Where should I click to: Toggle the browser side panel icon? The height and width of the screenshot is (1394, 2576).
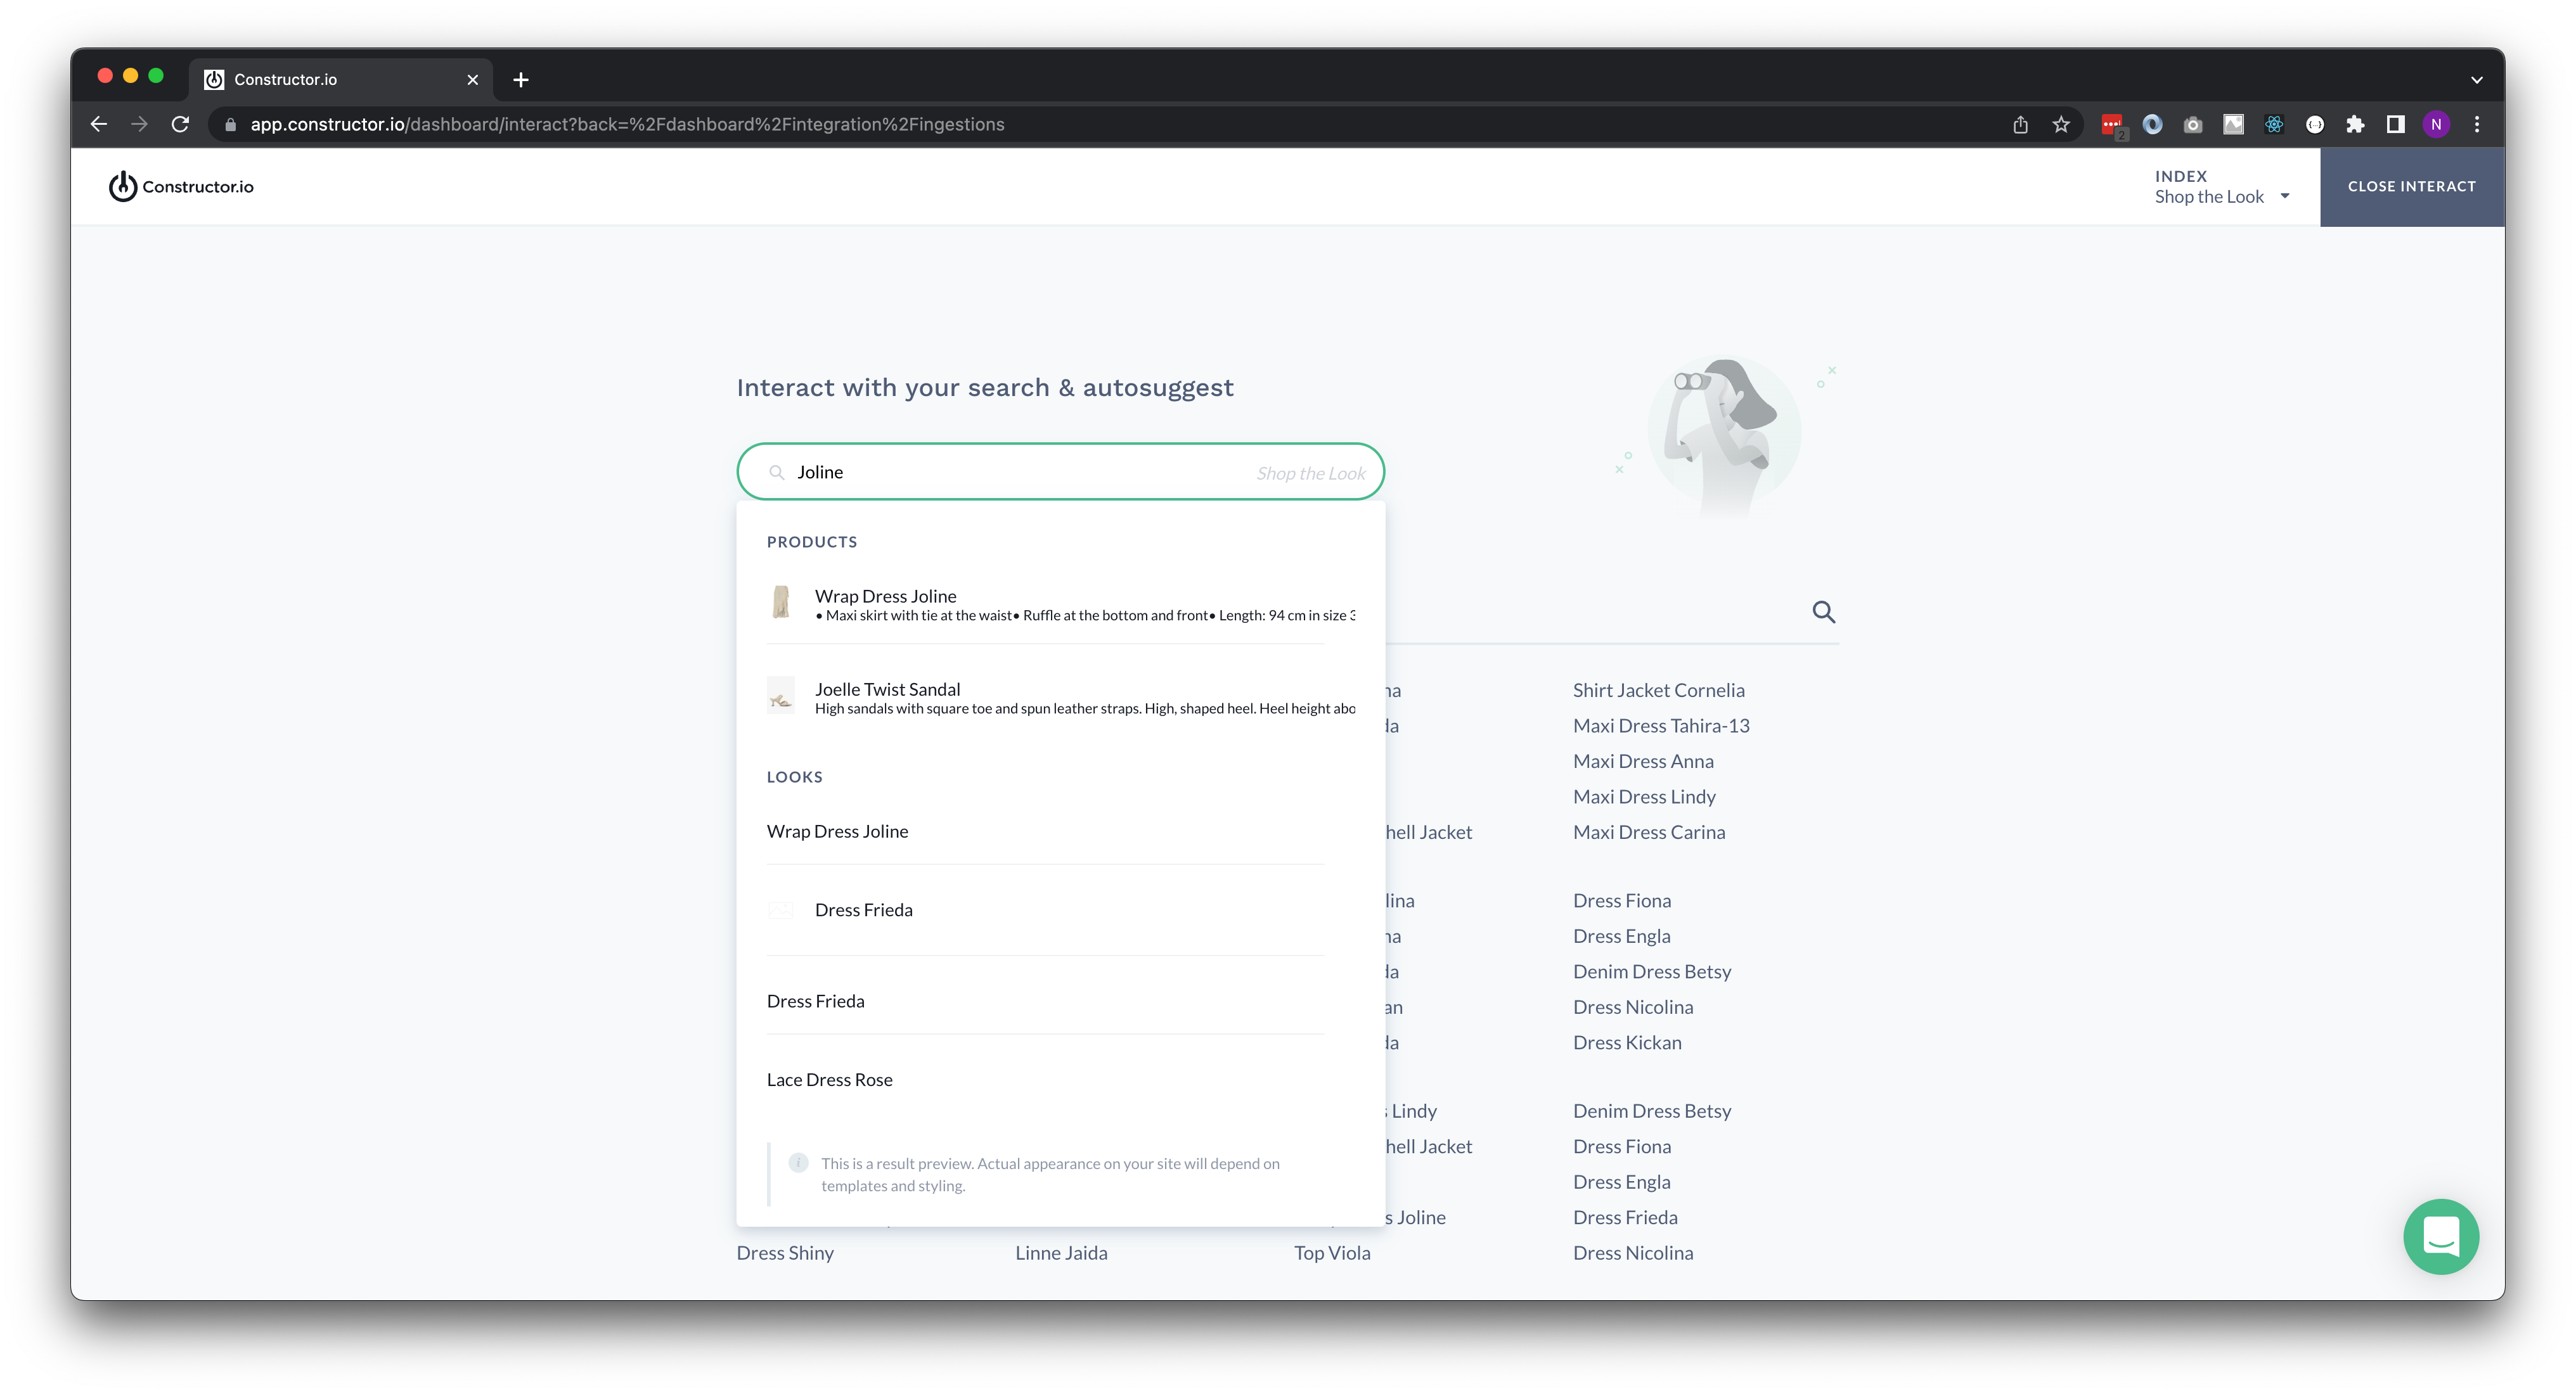point(2395,125)
